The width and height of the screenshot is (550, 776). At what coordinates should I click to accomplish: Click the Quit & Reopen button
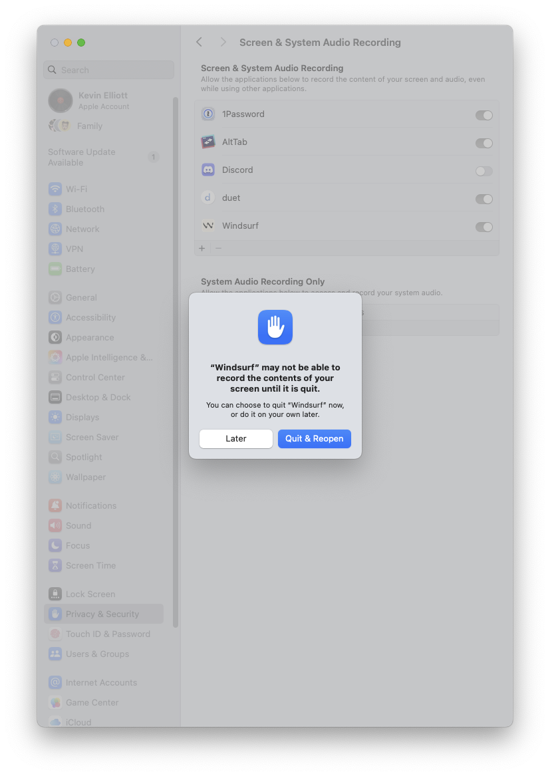click(x=314, y=439)
